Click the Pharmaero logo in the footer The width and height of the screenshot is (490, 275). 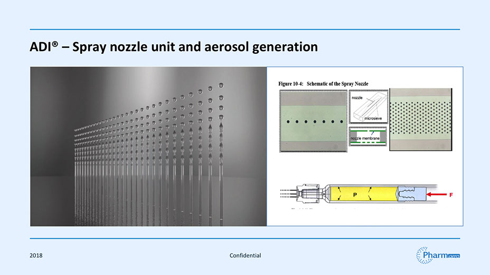(438, 255)
